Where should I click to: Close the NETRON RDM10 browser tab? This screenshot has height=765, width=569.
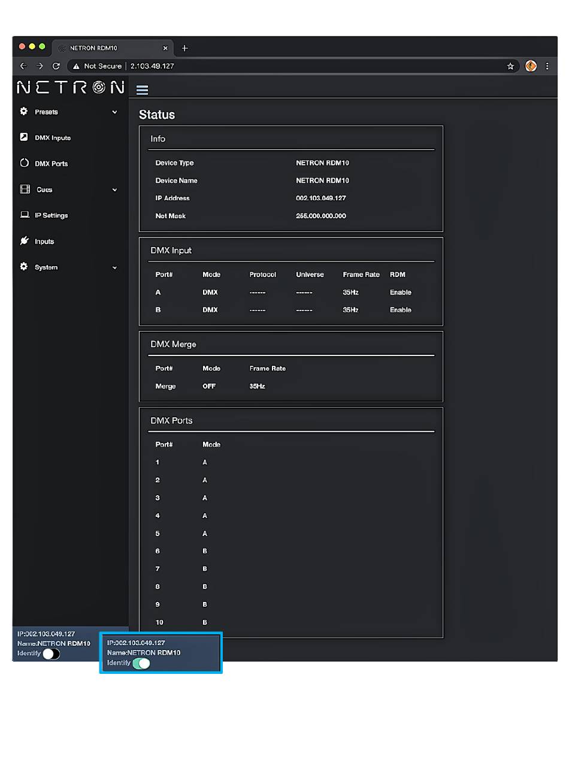point(165,48)
